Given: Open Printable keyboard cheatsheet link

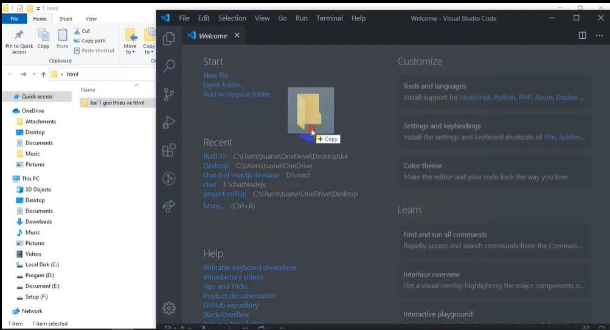Looking at the screenshot, I should tap(250, 267).
